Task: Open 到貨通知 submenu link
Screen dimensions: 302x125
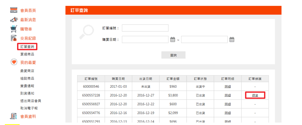Action: 27,93
